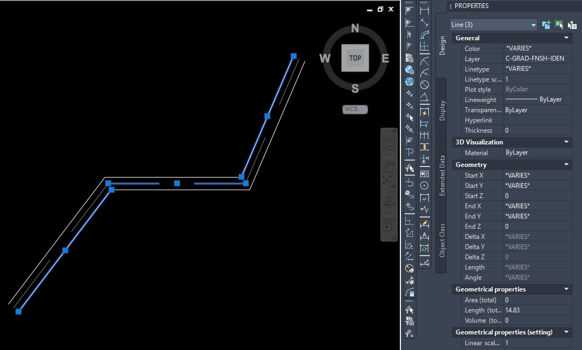Click the Angle Distance transparent command icon
This screenshot has width=582, height=350.
click(x=409, y=11)
